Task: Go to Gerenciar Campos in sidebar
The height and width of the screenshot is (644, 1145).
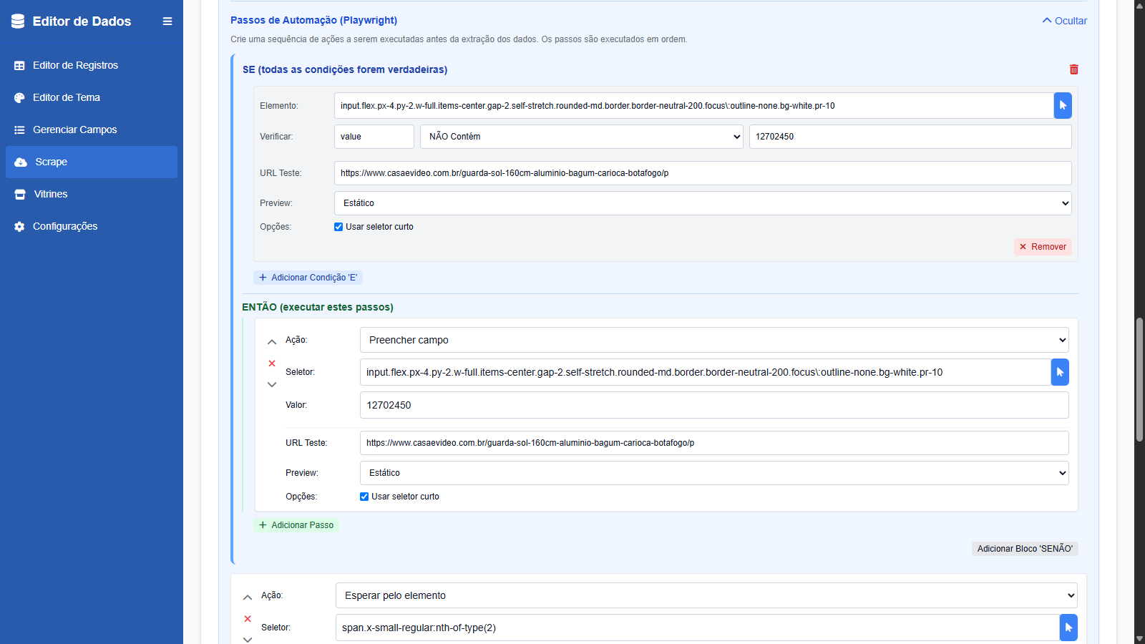Action: [x=74, y=130]
